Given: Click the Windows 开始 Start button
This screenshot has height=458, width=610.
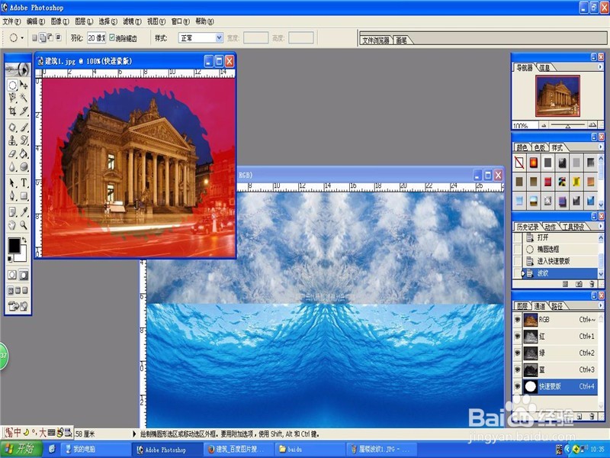Looking at the screenshot, I should coord(21,449).
